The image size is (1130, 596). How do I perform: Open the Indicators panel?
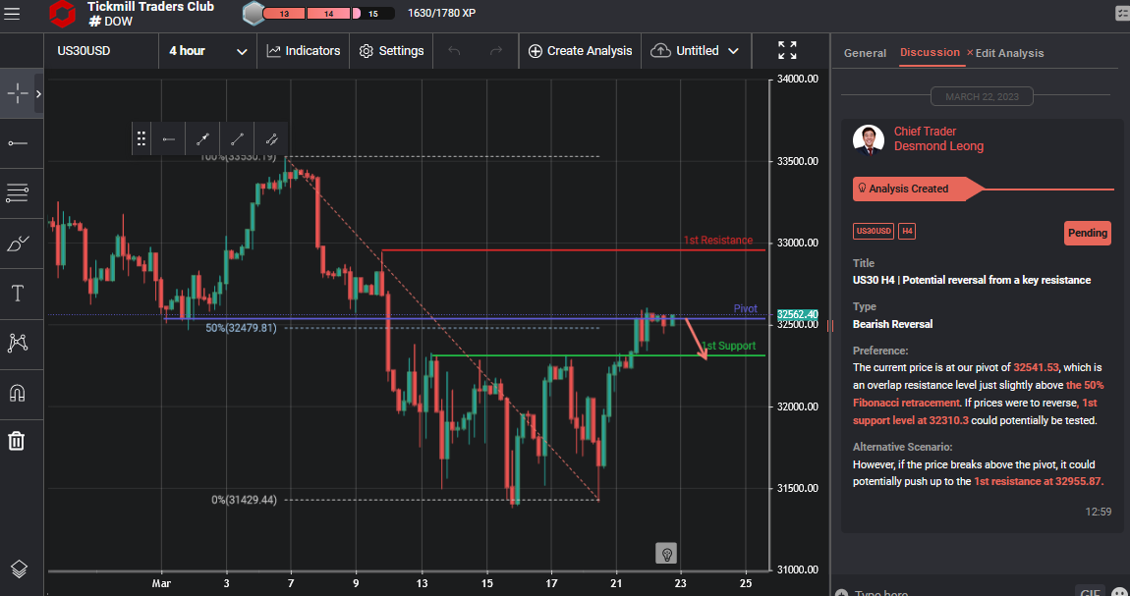303,51
